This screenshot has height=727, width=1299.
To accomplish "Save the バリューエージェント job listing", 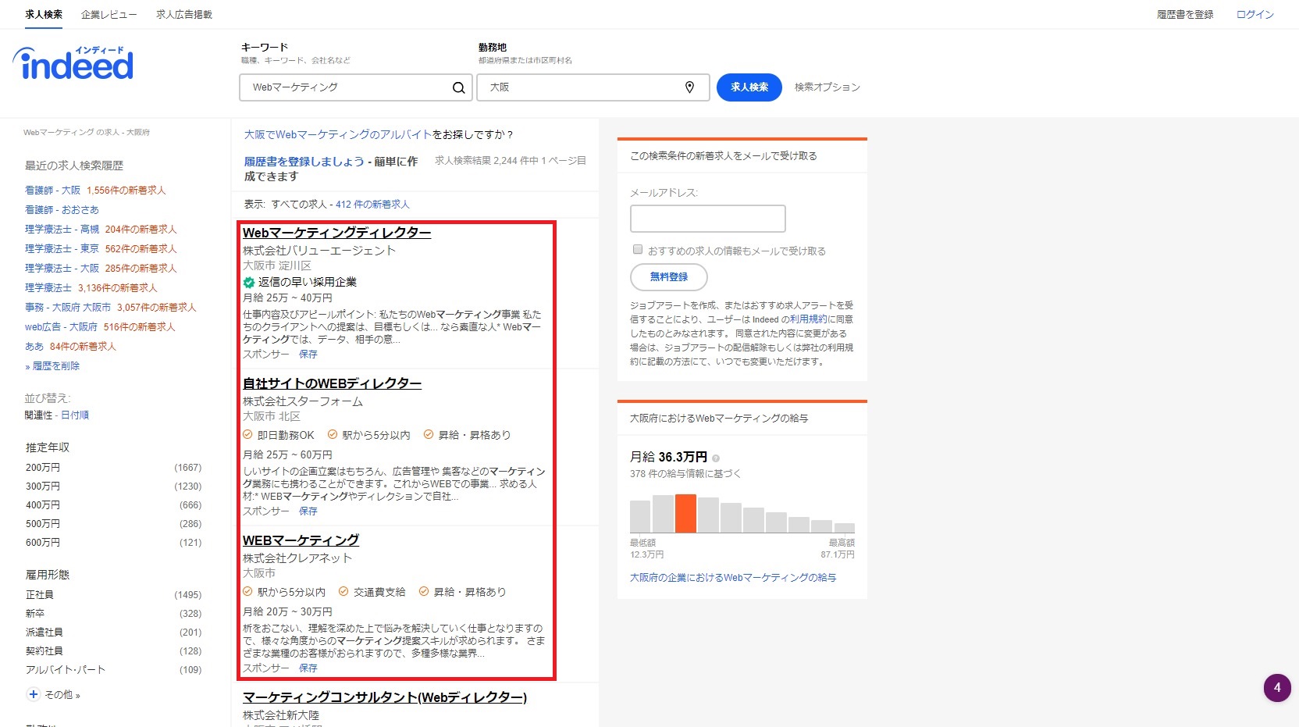I will coord(308,355).
